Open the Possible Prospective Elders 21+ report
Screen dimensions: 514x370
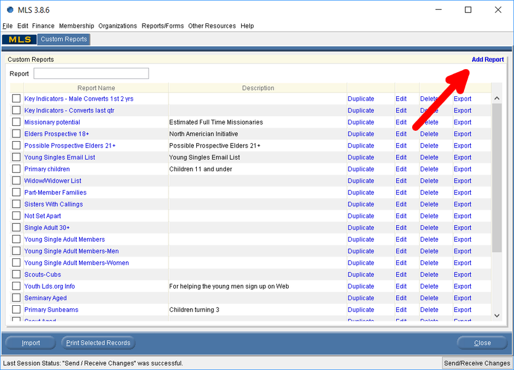[x=70, y=146]
